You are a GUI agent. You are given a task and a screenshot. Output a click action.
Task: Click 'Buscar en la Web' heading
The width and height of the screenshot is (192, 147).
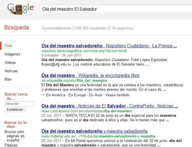[x=15, y=124]
